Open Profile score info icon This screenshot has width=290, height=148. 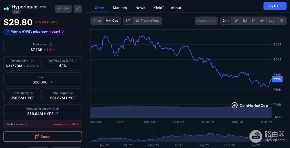(26, 124)
